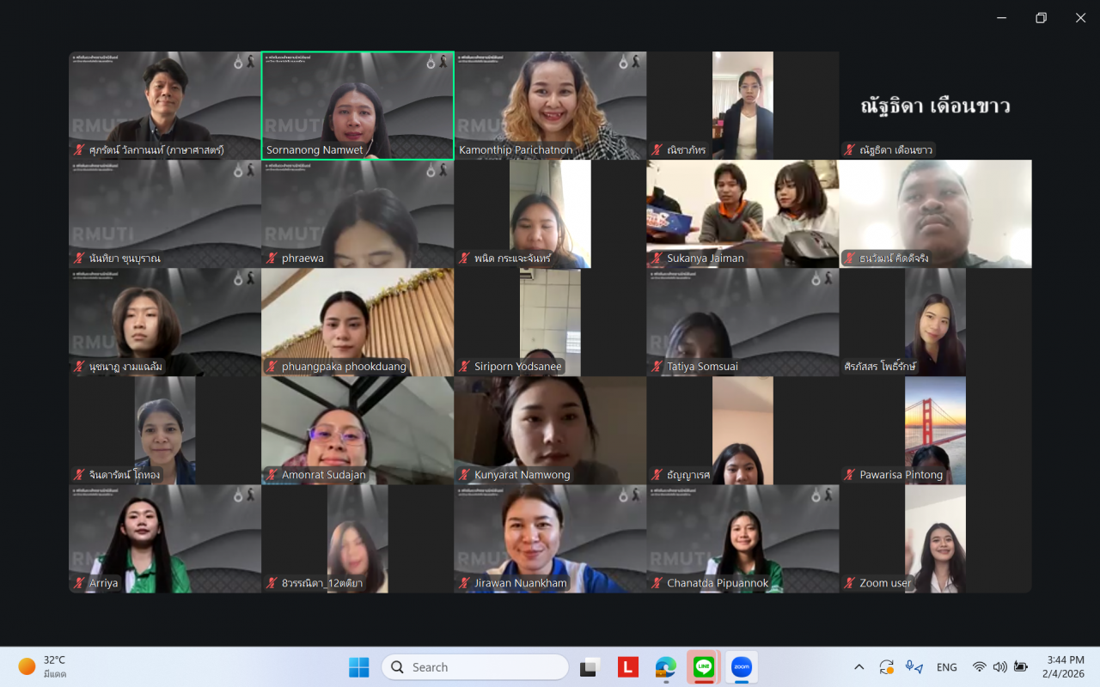Click the muted mic icon next to Arriya

click(x=79, y=583)
